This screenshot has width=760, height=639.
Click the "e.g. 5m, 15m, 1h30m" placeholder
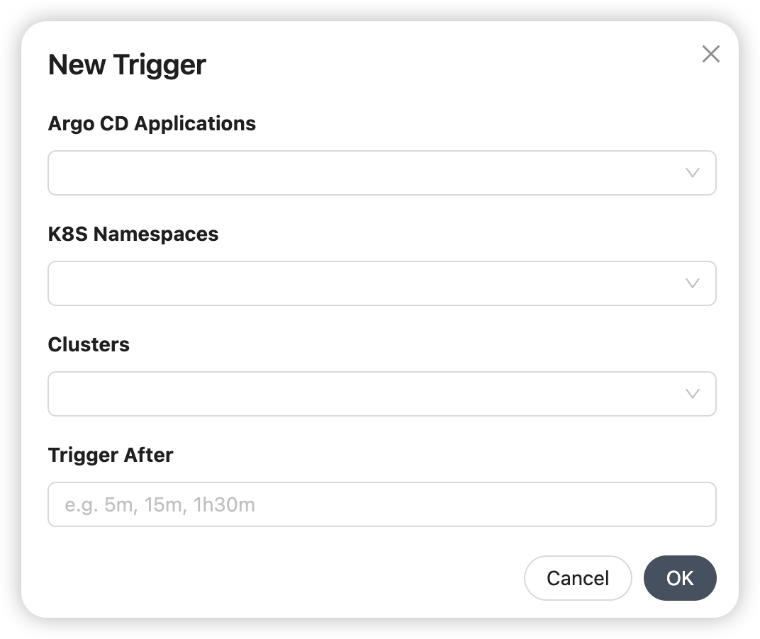pos(160,504)
